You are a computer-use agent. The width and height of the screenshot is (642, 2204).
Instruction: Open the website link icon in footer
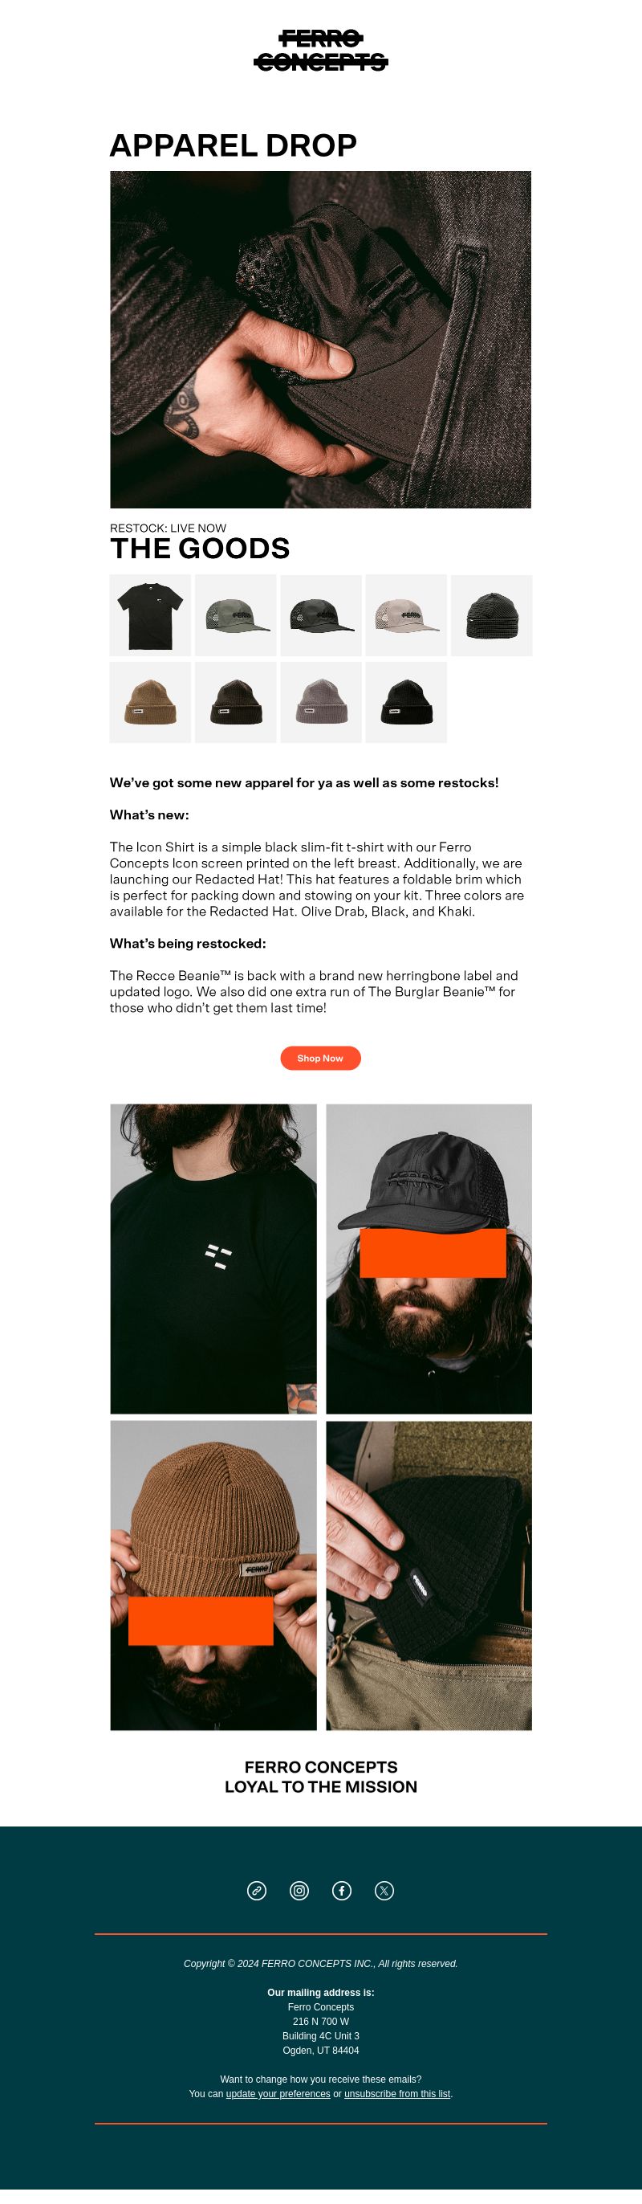(x=257, y=1890)
